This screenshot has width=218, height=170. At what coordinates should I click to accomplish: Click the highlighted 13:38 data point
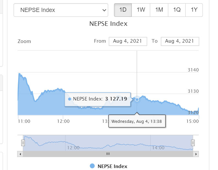point(137,100)
